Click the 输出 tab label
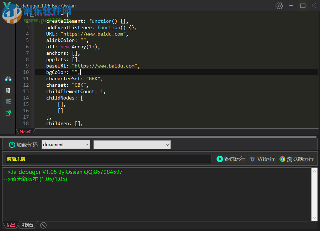 coord(11,225)
